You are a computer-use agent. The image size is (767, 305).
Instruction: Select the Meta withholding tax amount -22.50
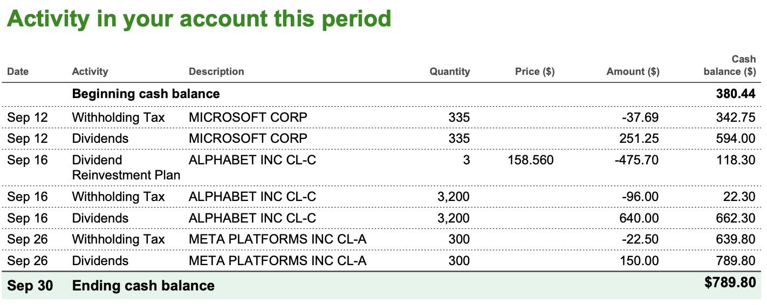[x=640, y=239]
